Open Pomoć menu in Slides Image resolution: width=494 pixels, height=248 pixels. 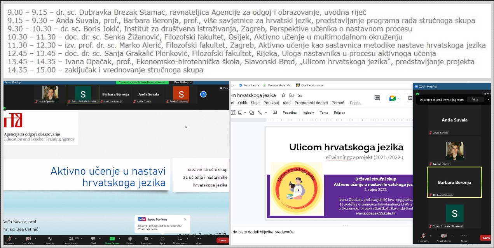[338, 103]
